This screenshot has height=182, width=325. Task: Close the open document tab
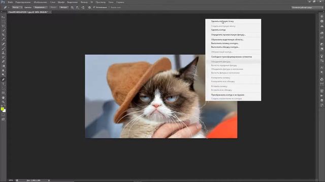coord(50,12)
